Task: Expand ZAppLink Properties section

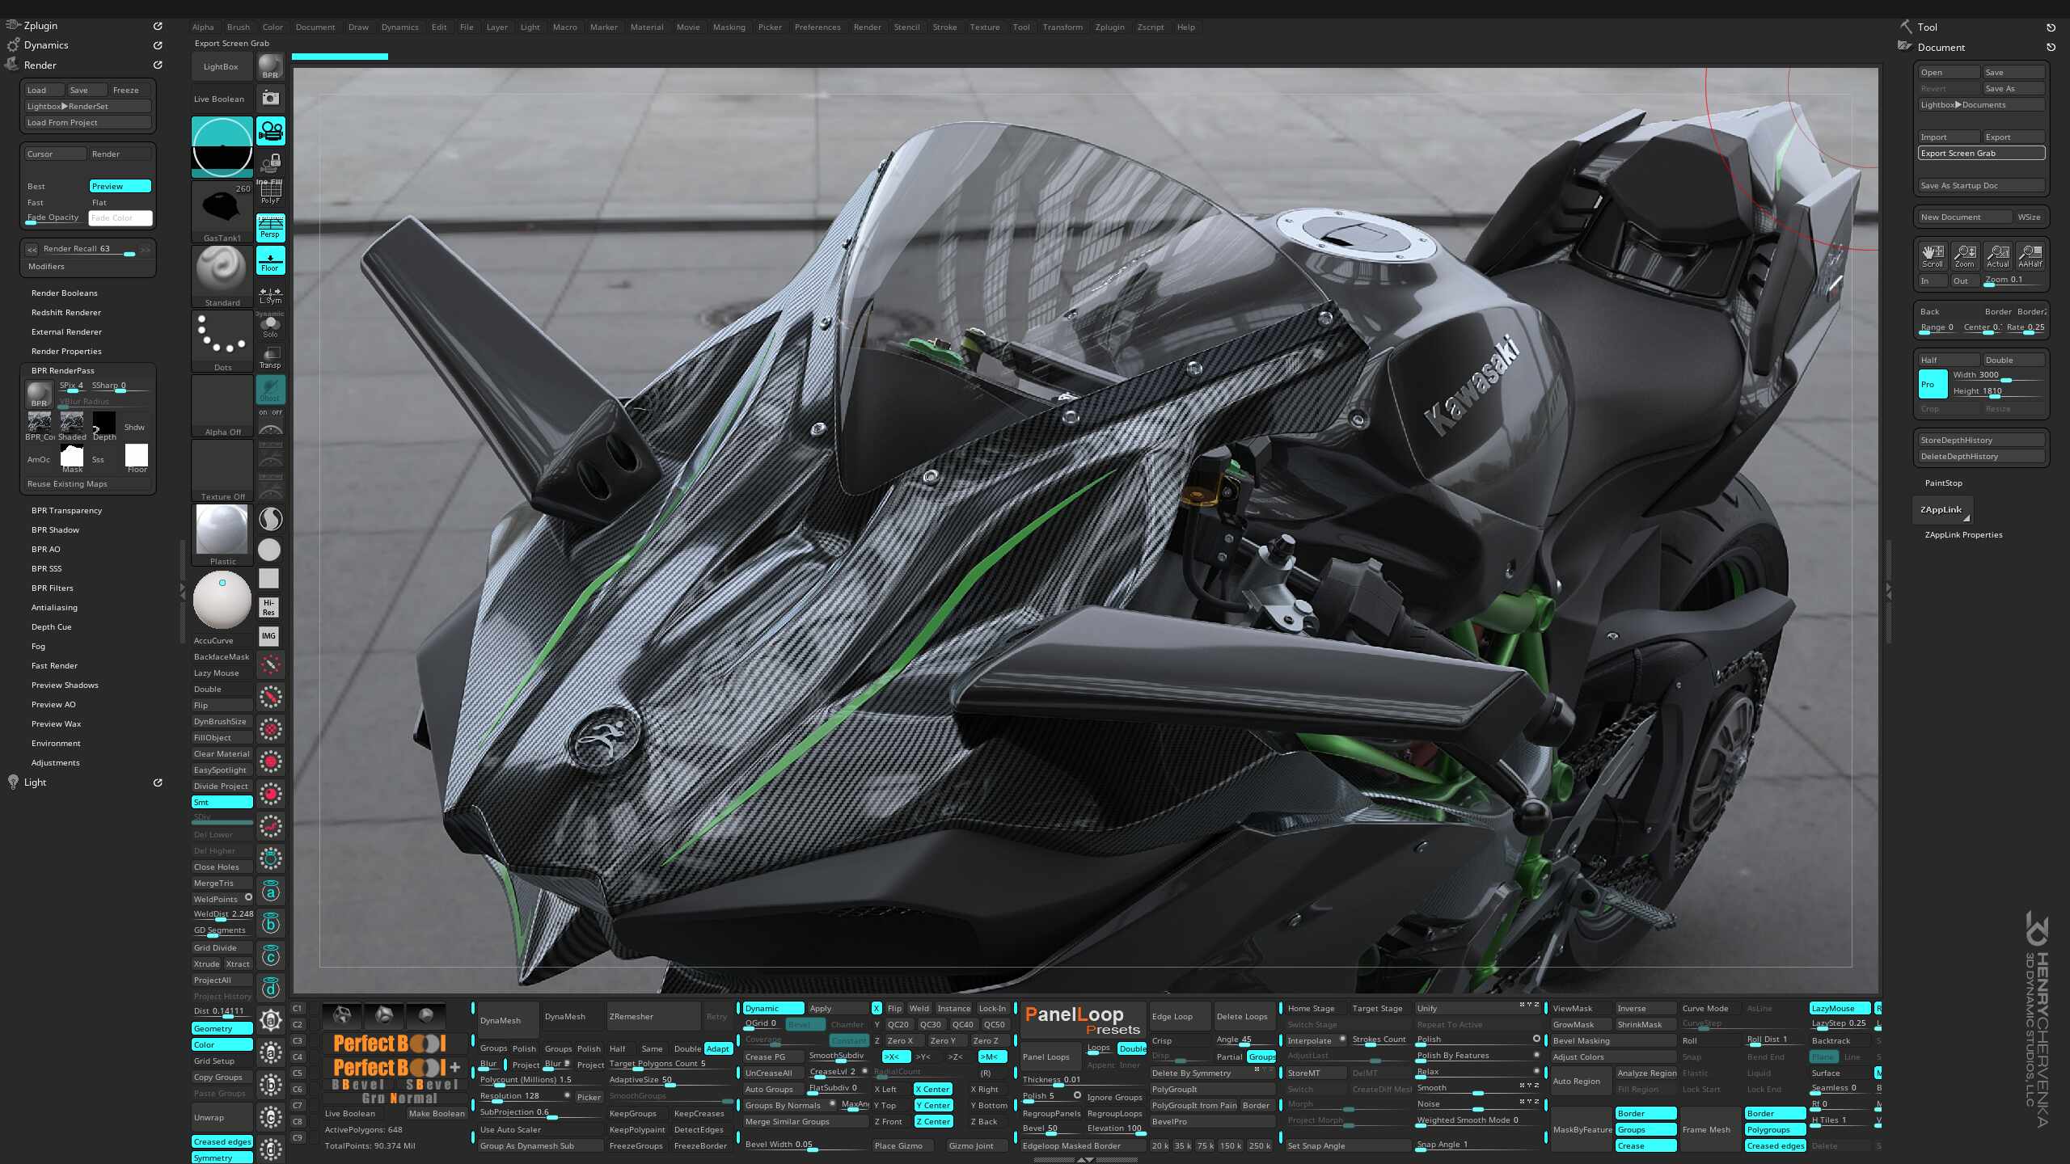Action: (1963, 534)
